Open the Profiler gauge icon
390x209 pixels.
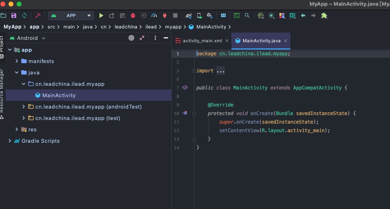[154, 16]
